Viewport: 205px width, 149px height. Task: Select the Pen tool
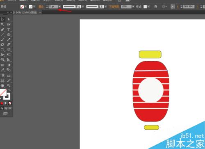click(2, 30)
